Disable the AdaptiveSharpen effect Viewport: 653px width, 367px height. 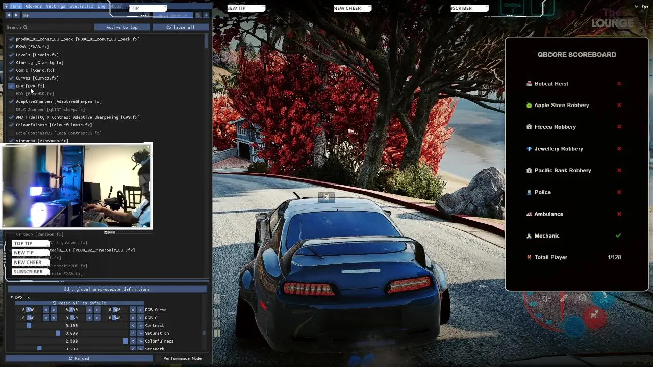(11, 101)
